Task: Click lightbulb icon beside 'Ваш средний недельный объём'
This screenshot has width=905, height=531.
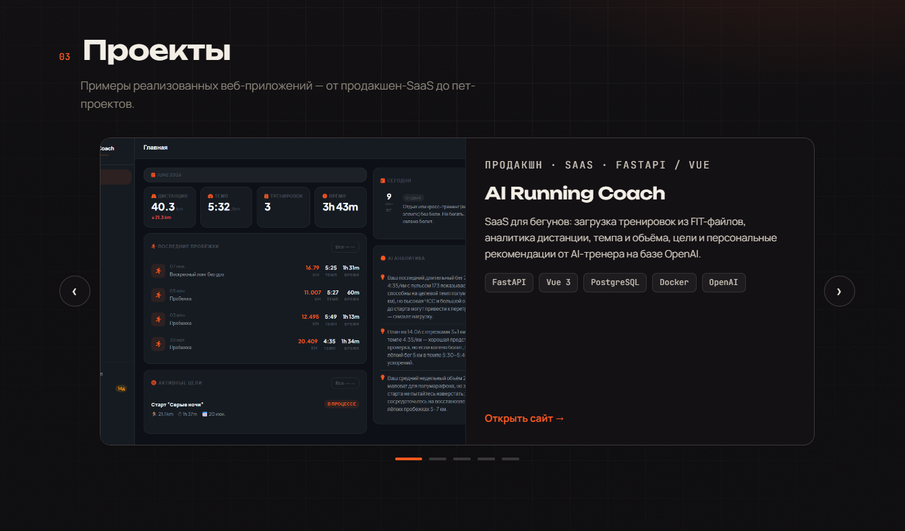Action: 382,378
